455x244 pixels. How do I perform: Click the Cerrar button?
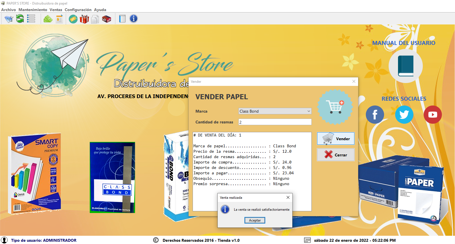[336, 155]
